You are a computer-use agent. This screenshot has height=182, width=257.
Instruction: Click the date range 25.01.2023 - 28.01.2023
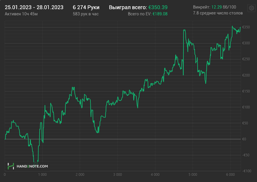click(34, 7)
